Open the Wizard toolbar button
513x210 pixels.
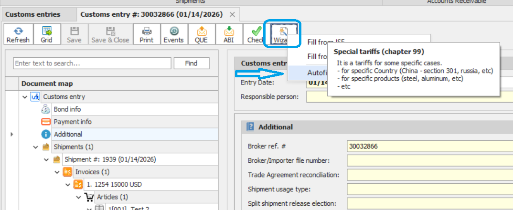pyautogui.click(x=283, y=34)
